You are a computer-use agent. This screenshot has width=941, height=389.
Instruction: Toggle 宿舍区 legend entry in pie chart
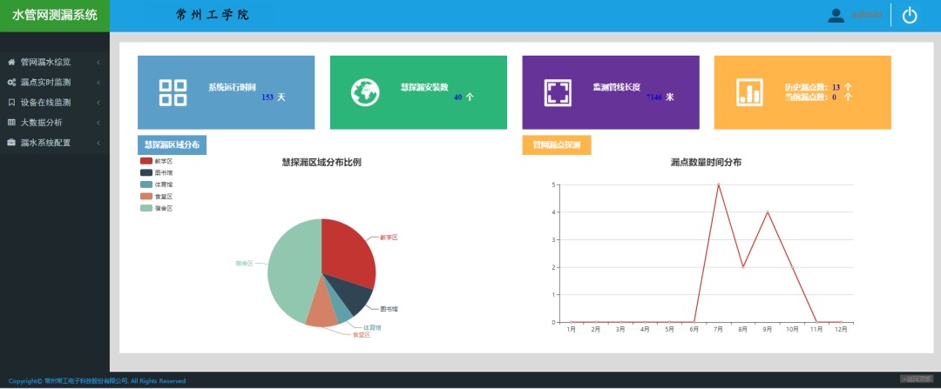pos(157,208)
